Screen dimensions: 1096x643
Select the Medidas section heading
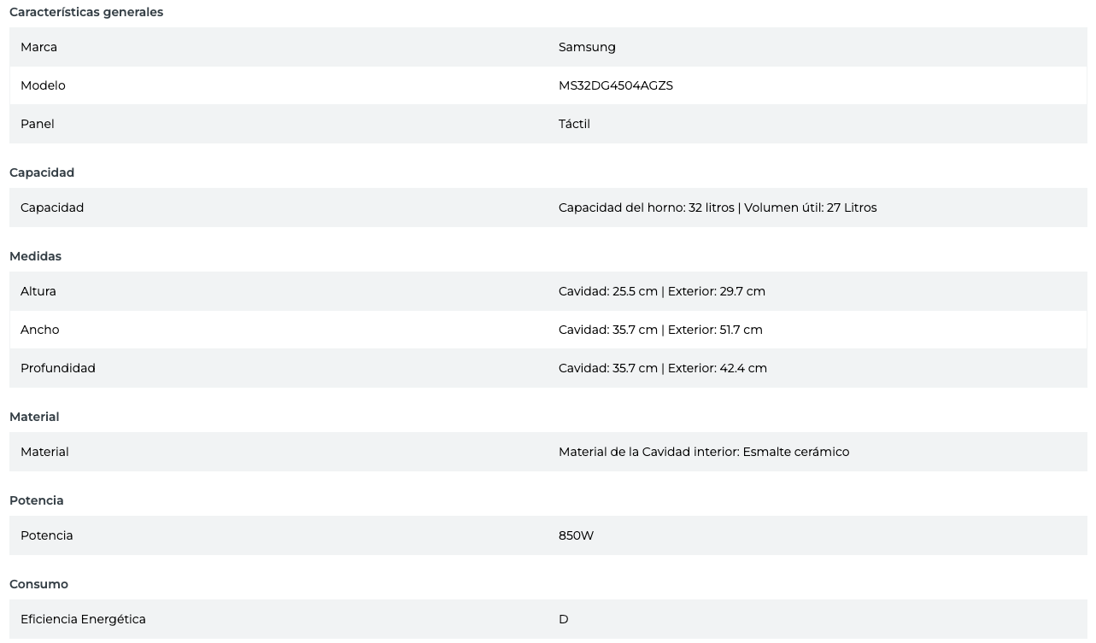pos(35,256)
